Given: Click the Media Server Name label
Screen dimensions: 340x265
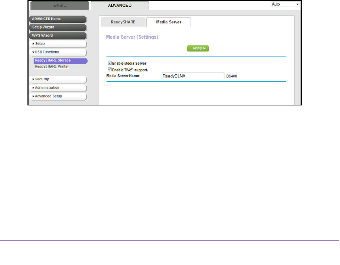Looking at the screenshot, I should point(123,76).
